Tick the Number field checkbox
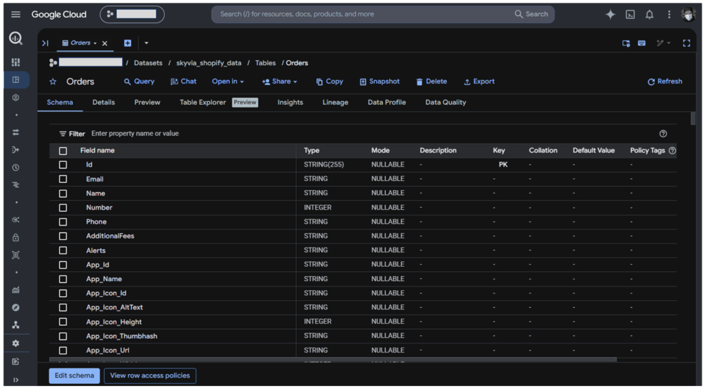Image resolution: width=703 pixels, height=388 pixels. point(62,208)
